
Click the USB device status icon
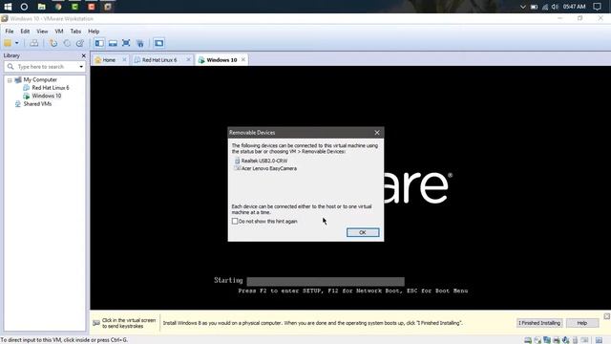tap(575, 340)
